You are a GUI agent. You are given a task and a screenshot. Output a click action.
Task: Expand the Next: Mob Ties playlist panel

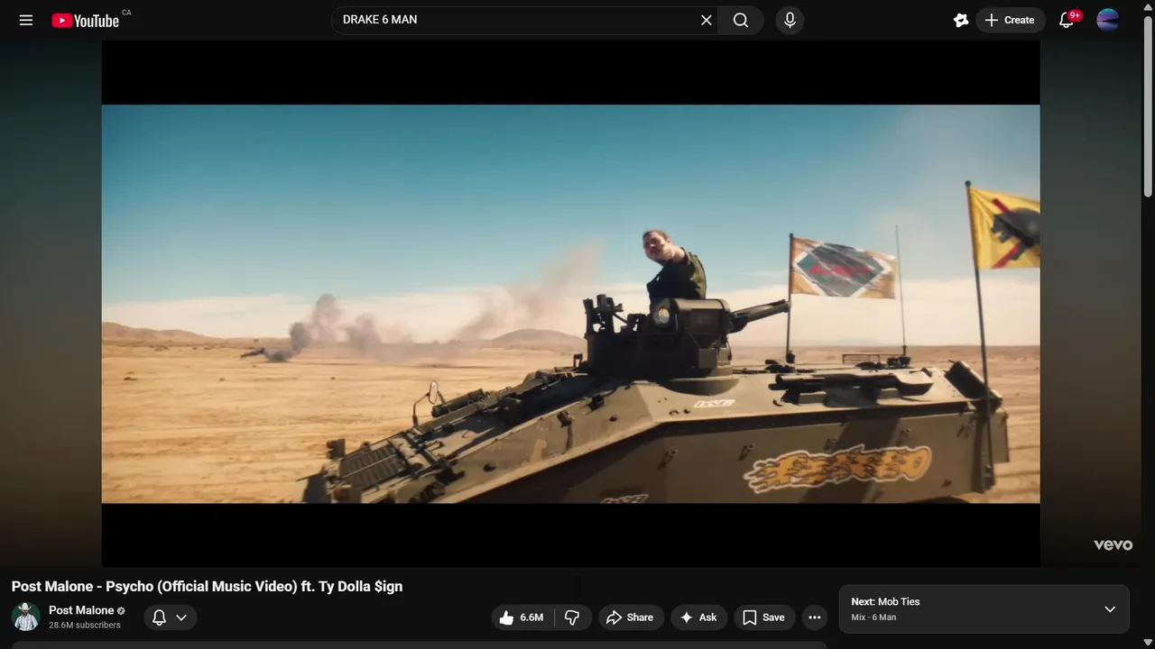point(1110,609)
